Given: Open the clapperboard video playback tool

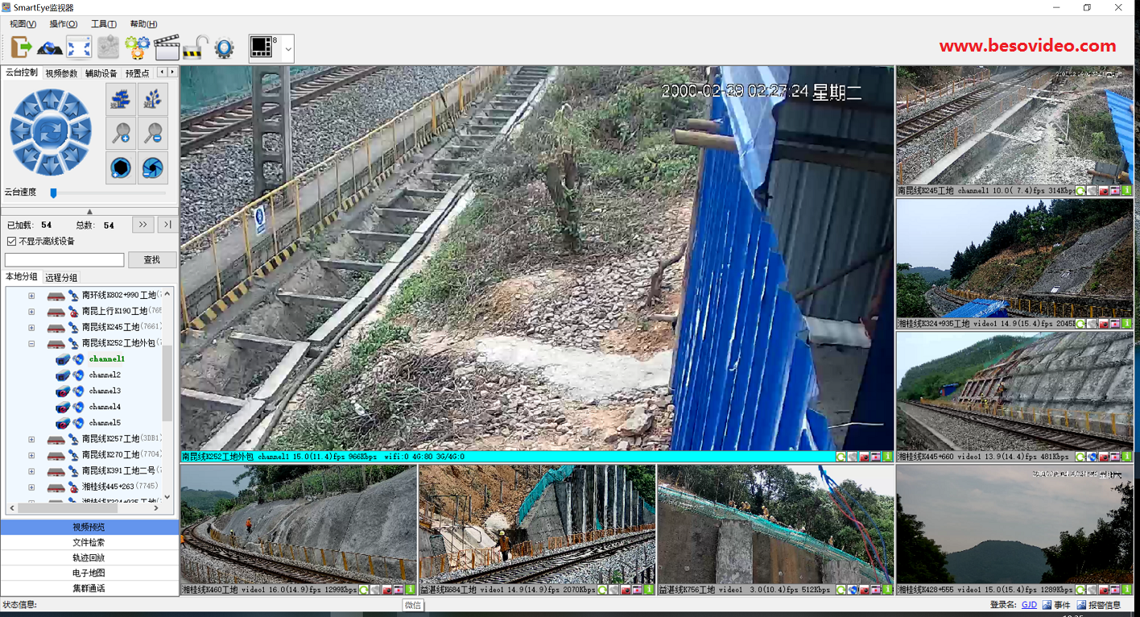Looking at the screenshot, I should pyautogui.click(x=167, y=48).
